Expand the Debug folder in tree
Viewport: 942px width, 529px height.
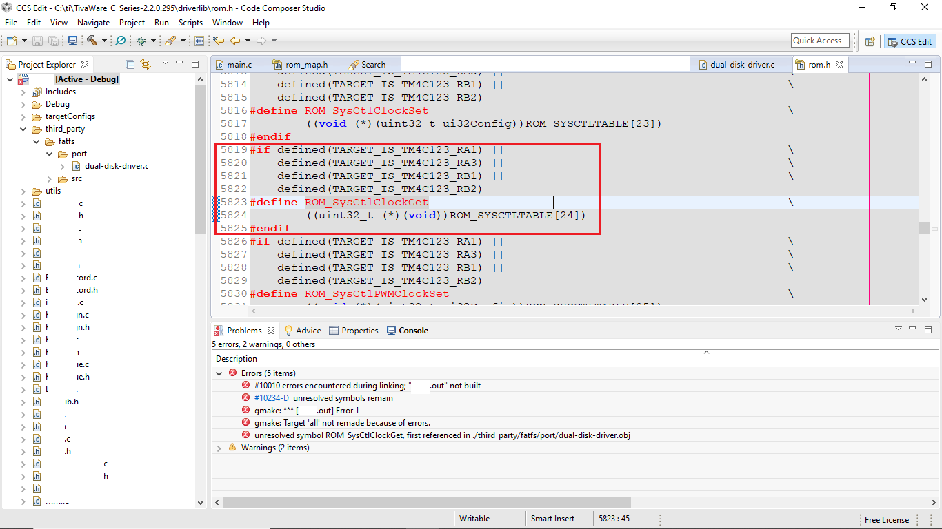click(x=23, y=104)
